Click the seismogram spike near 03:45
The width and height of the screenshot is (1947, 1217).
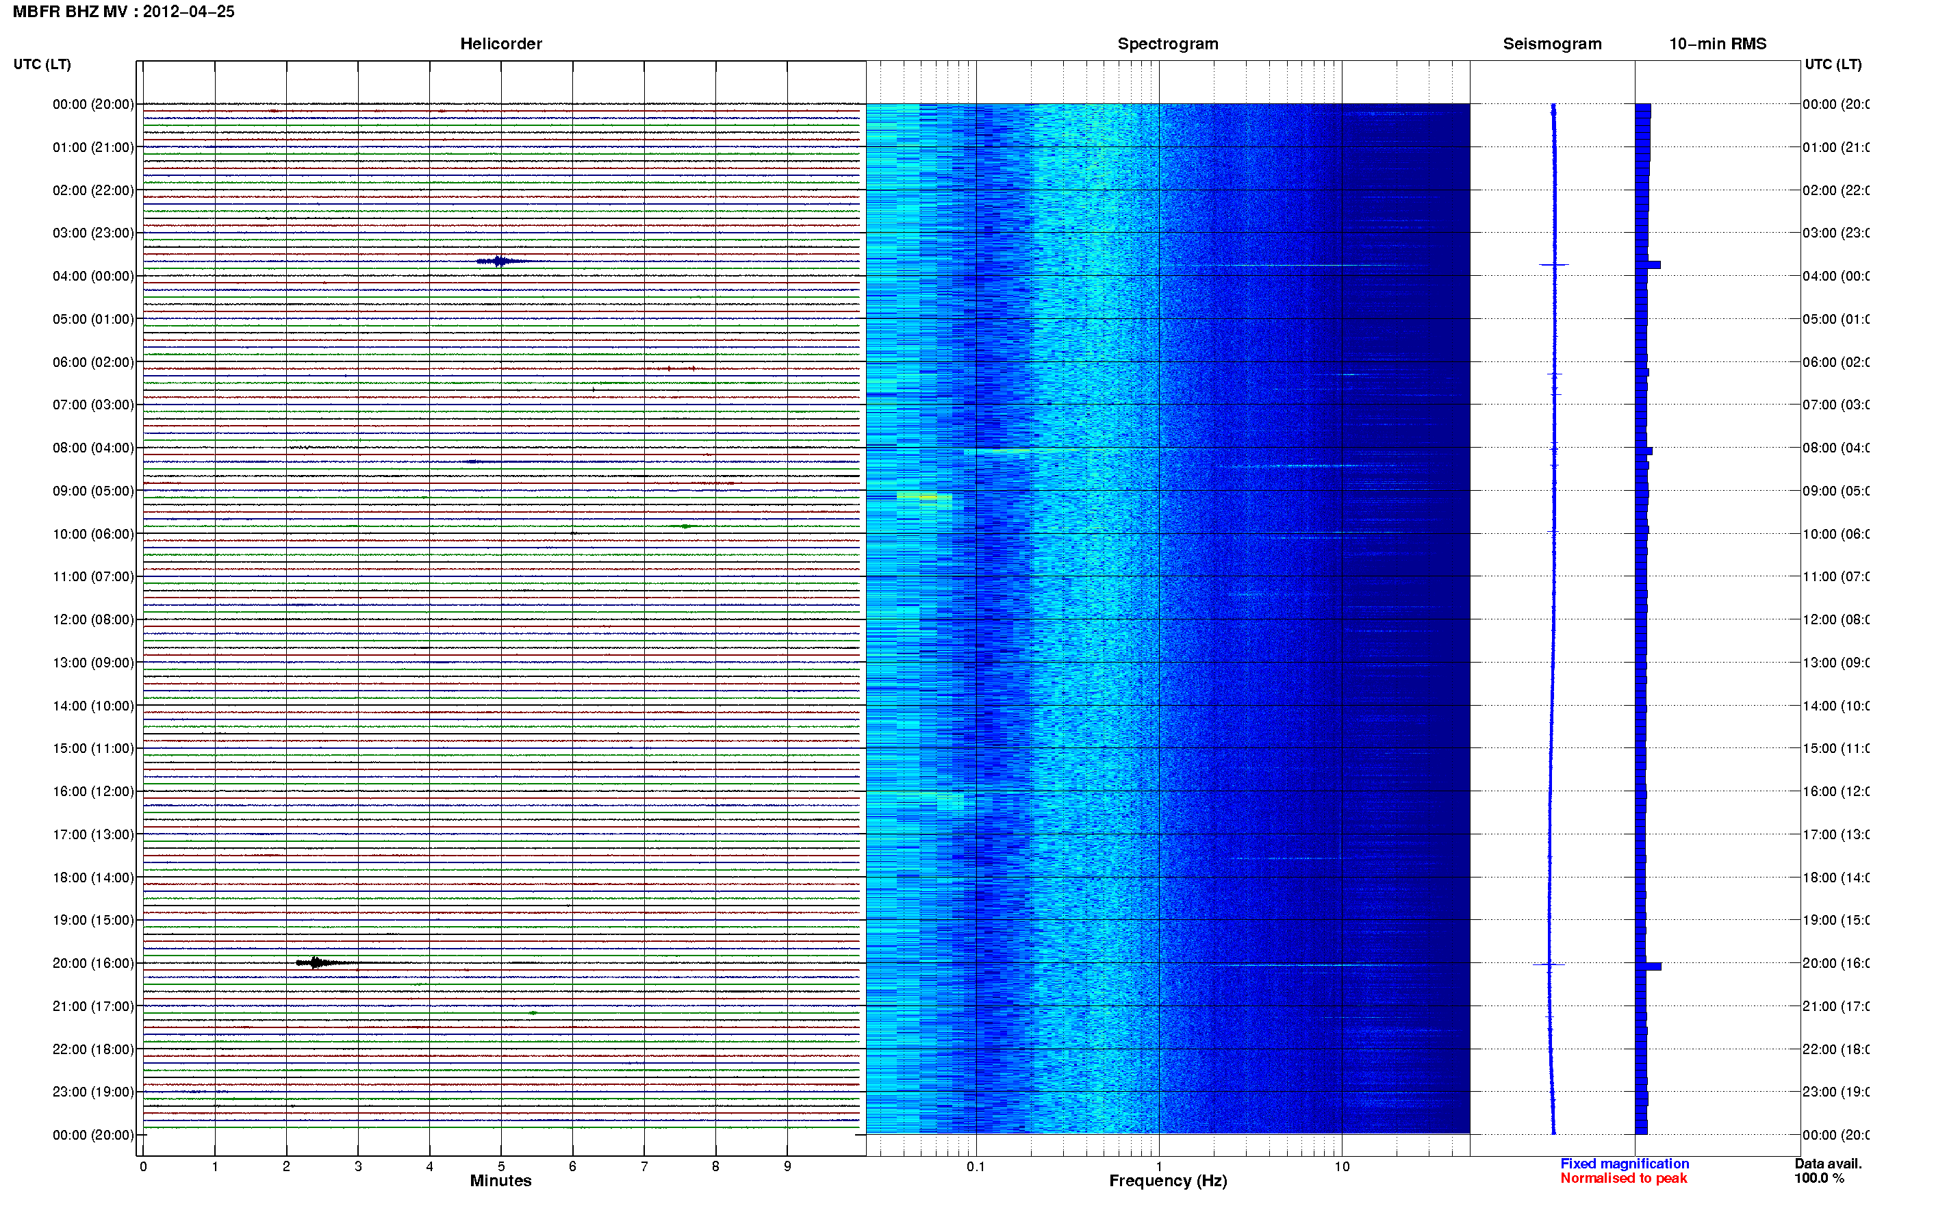[x=1554, y=265]
